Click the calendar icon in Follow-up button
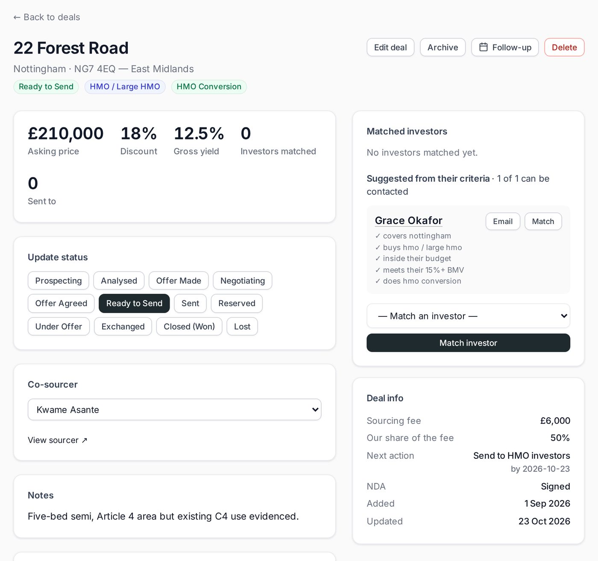This screenshot has height=561, width=598. (483, 47)
